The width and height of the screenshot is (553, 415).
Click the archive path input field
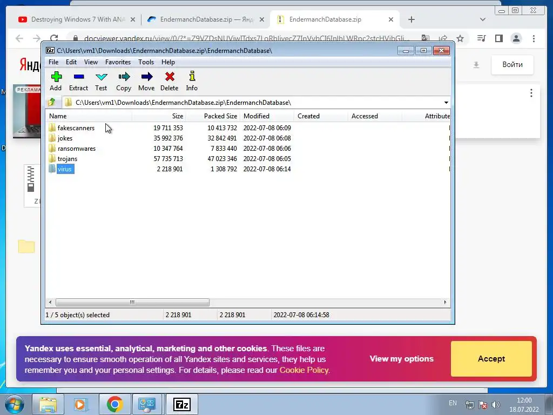click(x=253, y=103)
